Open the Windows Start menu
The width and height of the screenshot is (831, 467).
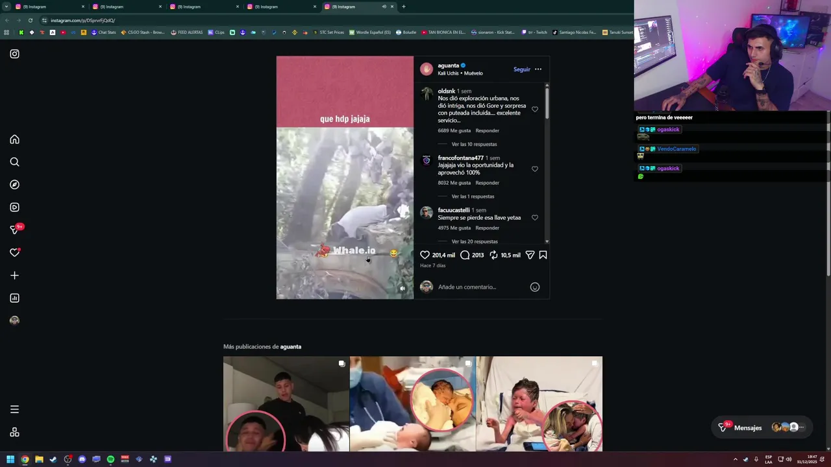pos(10,459)
